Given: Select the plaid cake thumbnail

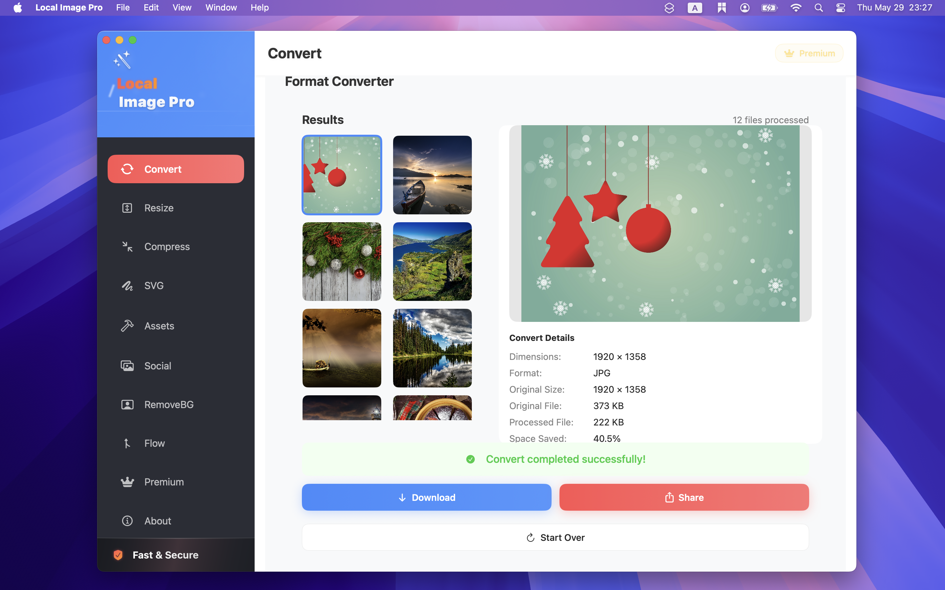Looking at the screenshot, I should (432, 408).
